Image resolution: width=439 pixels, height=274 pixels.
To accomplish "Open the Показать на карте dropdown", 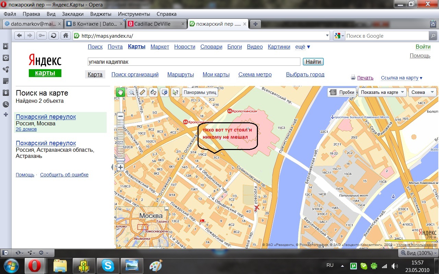I will coord(382,92).
